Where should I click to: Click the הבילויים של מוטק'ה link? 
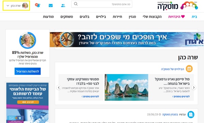click(173, 69)
